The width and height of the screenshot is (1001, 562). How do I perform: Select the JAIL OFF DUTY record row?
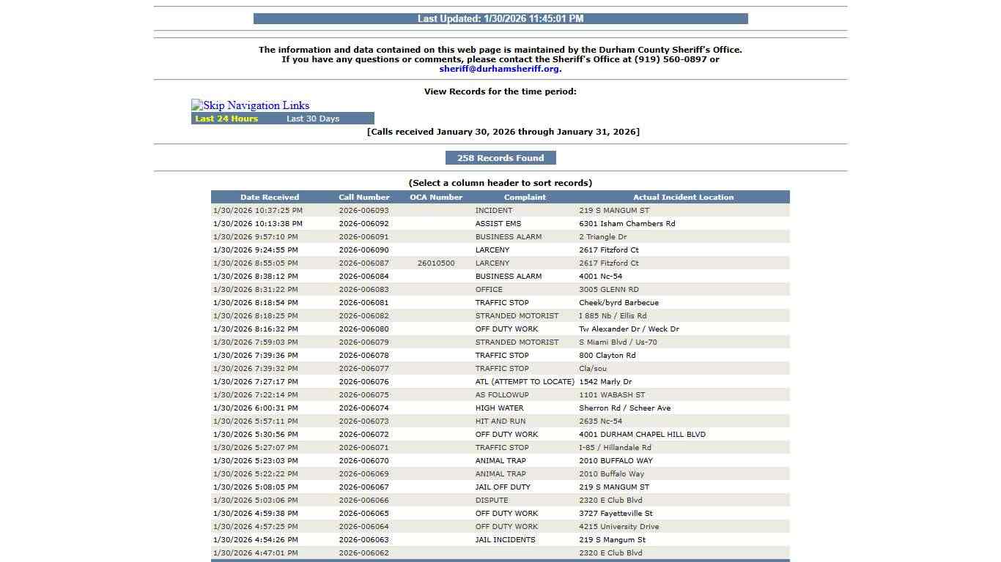coord(501,487)
